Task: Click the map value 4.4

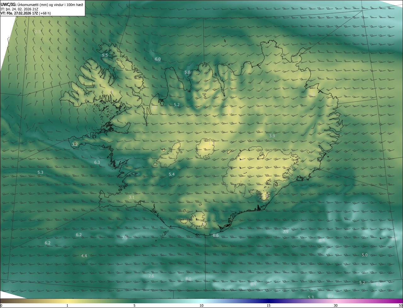Action: [x=84, y=256]
